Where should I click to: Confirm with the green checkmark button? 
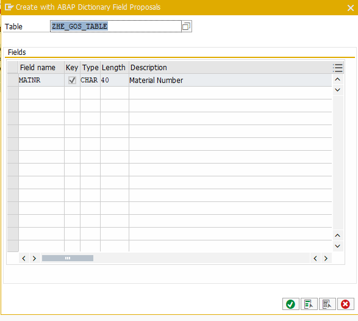291,304
